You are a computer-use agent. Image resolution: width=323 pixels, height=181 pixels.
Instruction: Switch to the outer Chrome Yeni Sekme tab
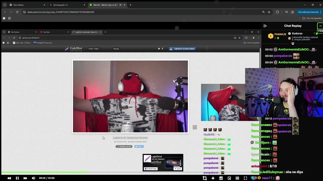pos(27,5)
